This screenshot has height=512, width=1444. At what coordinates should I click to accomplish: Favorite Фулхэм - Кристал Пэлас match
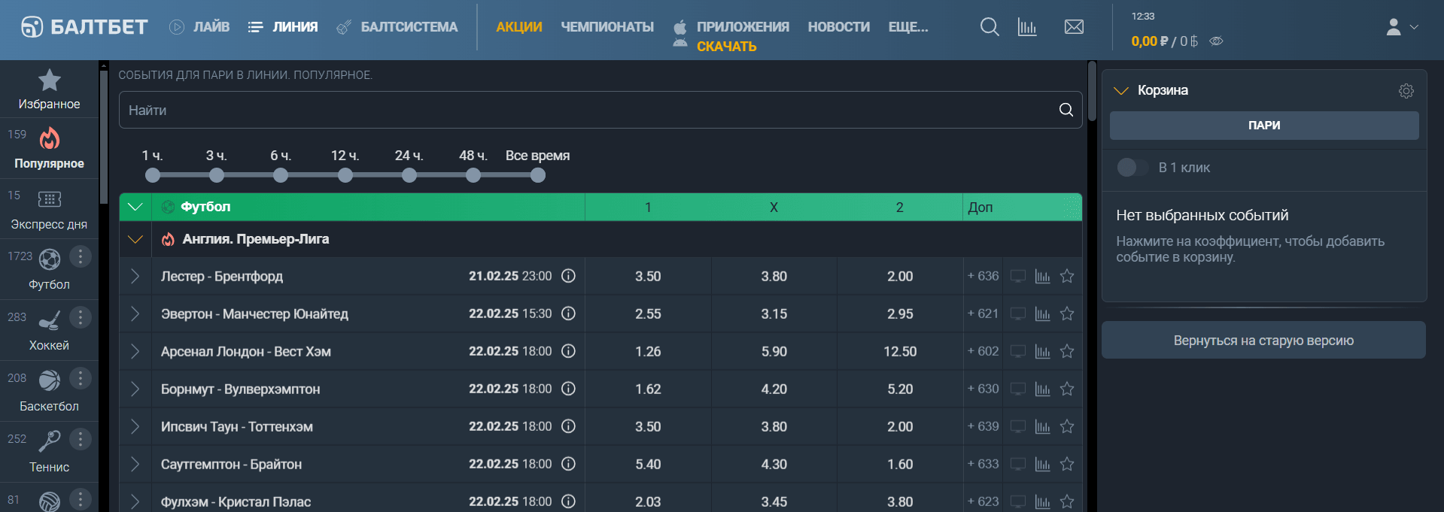(x=1067, y=501)
